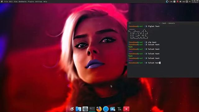Open the Help menu
199x112 pixels.
point(45,2)
